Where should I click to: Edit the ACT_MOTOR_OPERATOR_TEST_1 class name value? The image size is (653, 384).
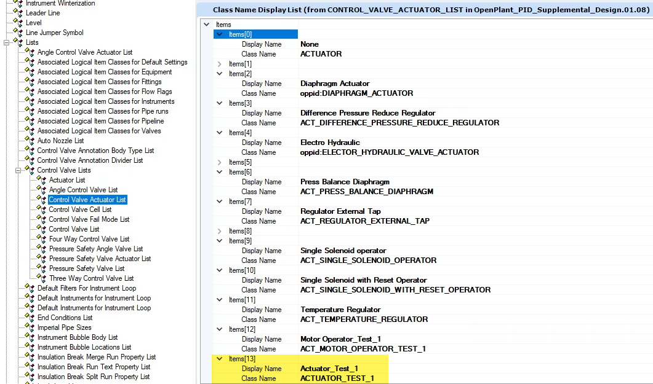(363, 349)
